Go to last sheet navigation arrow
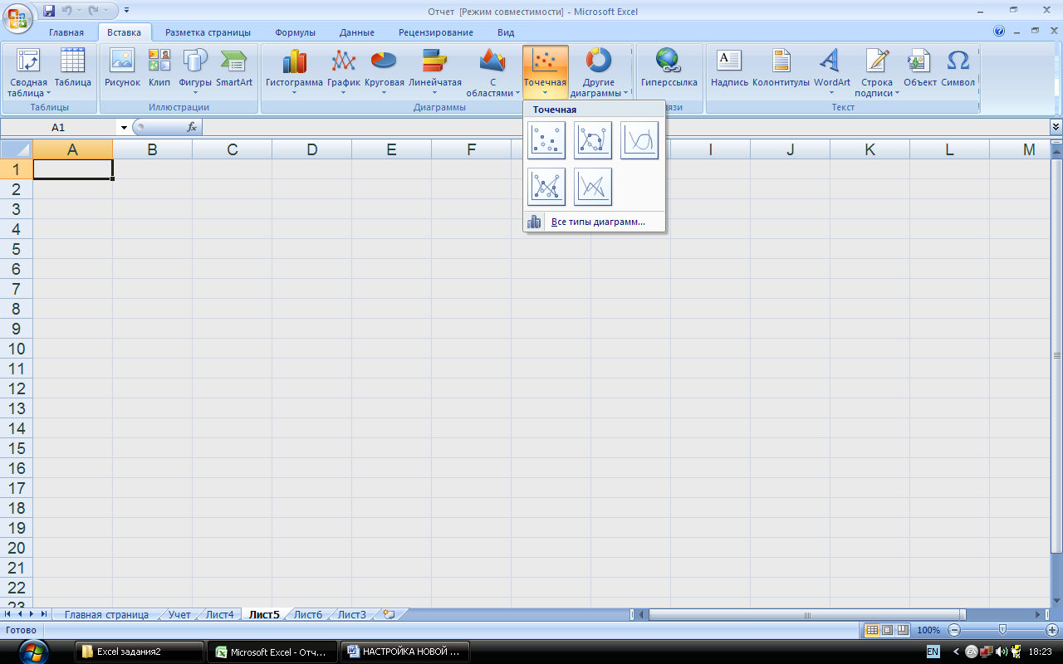 point(44,614)
